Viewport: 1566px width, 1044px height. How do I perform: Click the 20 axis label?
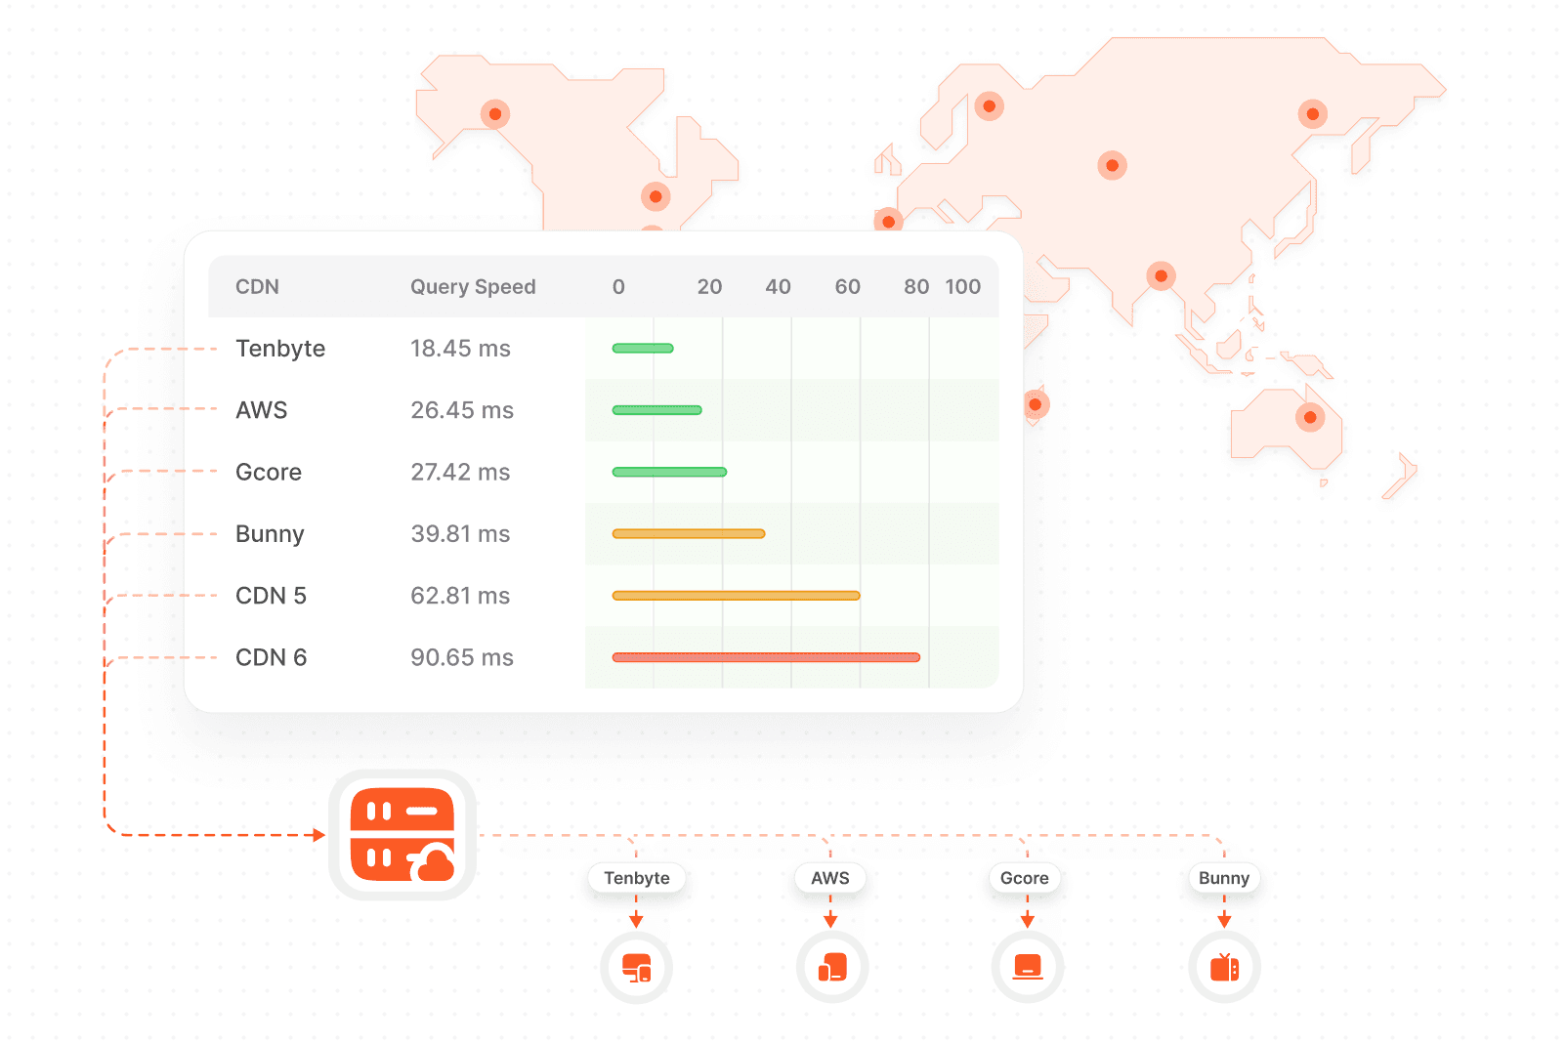click(710, 287)
